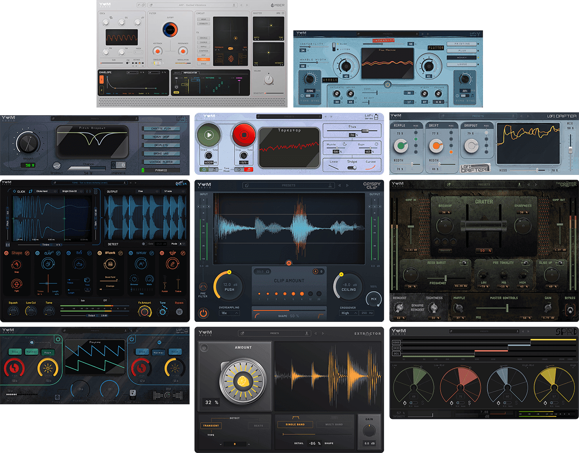Click the orange collapse arrow below the waveform
This screenshot has height=453, width=579.
point(289,263)
